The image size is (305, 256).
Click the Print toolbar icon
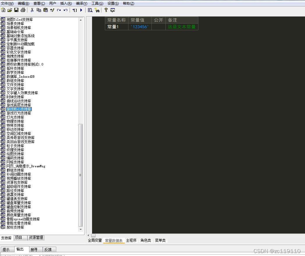pyautogui.click(x=23, y=10)
